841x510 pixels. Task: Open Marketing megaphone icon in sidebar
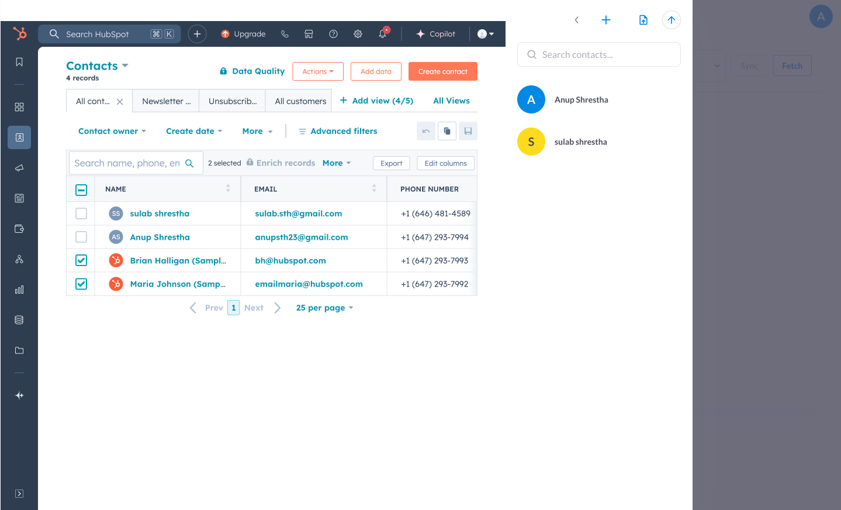[x=19, y=168]
